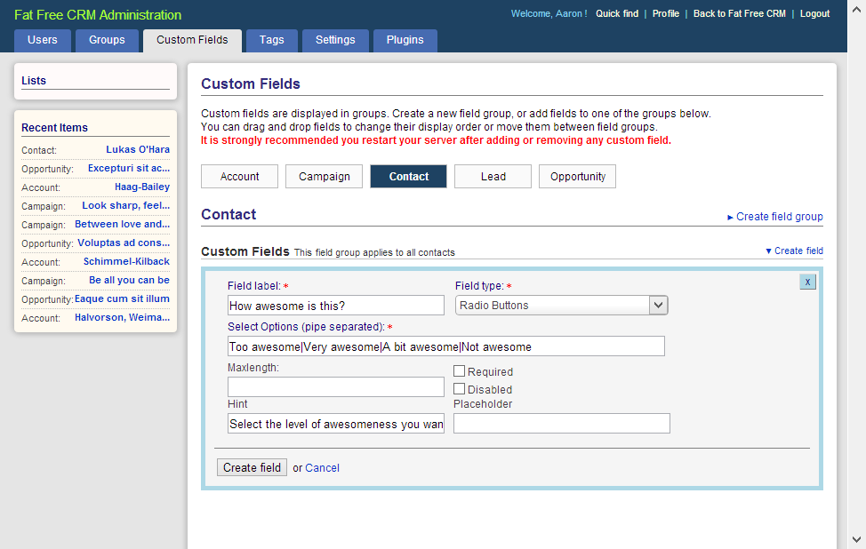Close the new field form with x

807,282
